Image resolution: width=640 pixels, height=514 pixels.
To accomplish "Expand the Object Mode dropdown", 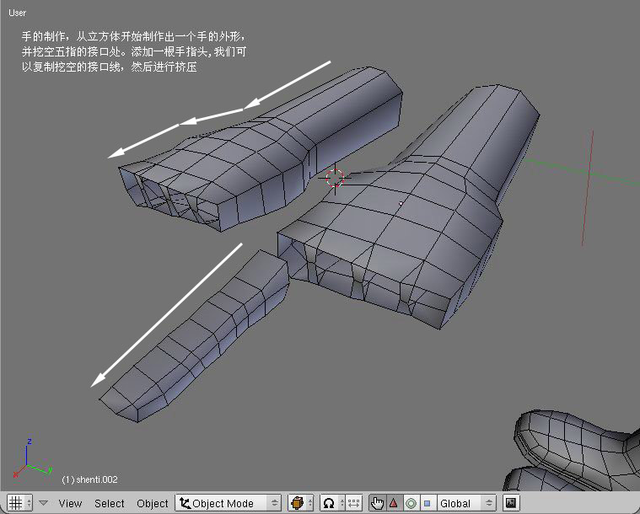I will (228, 503).
